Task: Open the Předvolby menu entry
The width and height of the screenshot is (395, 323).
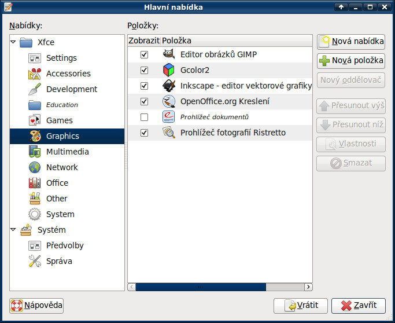Action: click(65, 245)
